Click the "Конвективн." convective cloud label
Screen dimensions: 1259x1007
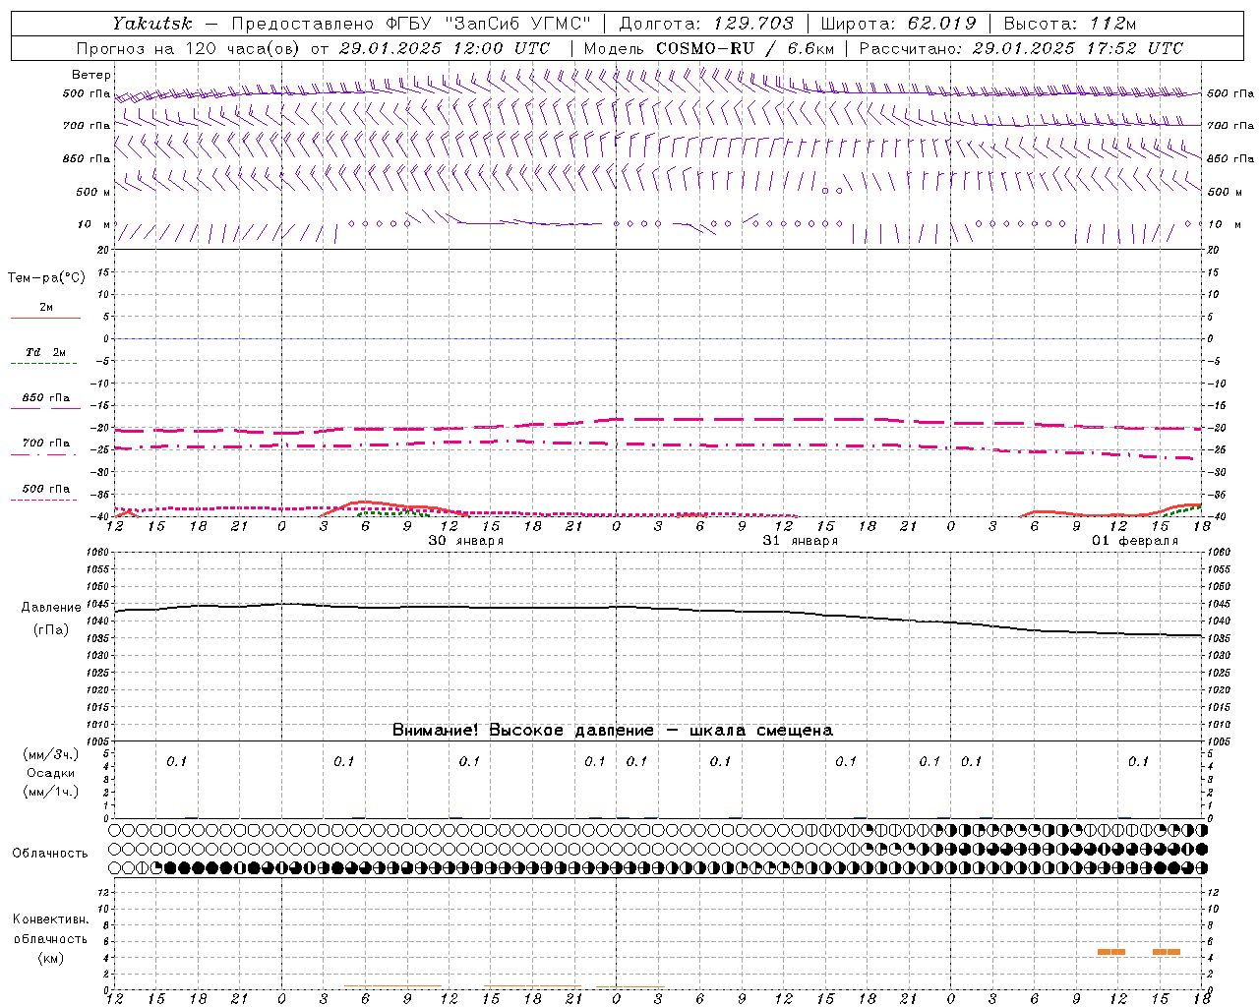click(50, 919)
